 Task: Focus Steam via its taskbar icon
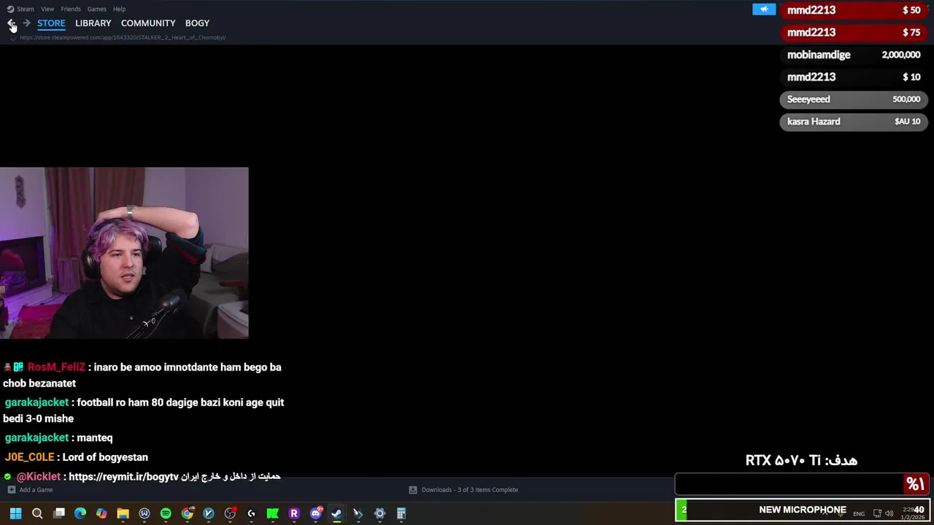[336, 513]
